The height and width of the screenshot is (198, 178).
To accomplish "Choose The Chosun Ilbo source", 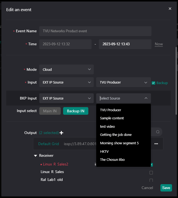I will click(124, 159).
